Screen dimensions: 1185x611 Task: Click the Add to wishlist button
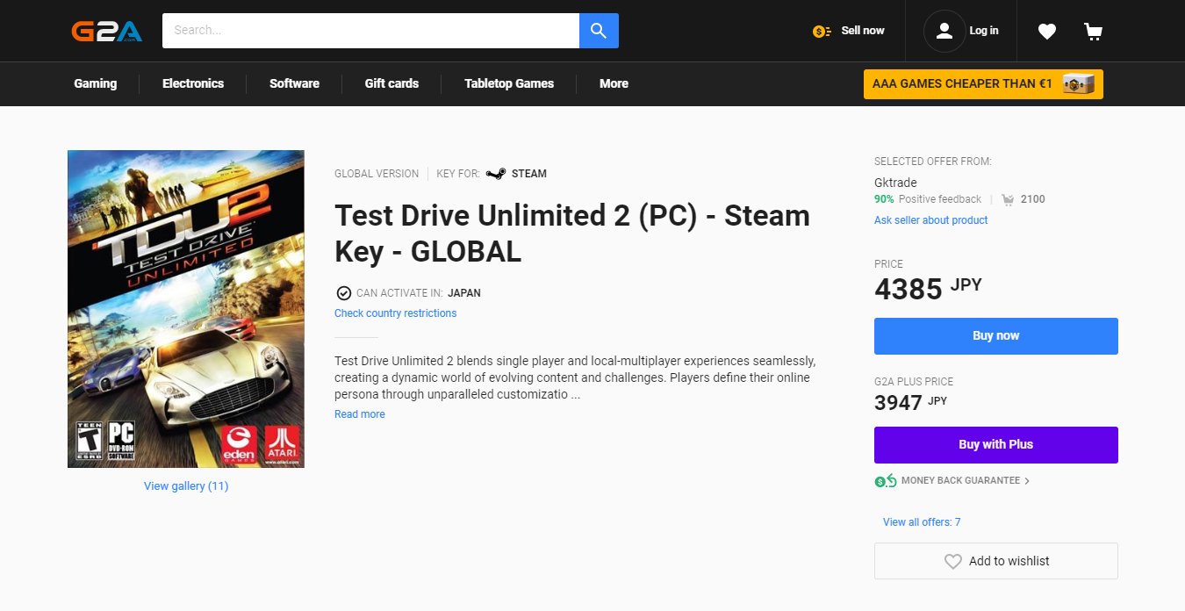coord(996,561)
